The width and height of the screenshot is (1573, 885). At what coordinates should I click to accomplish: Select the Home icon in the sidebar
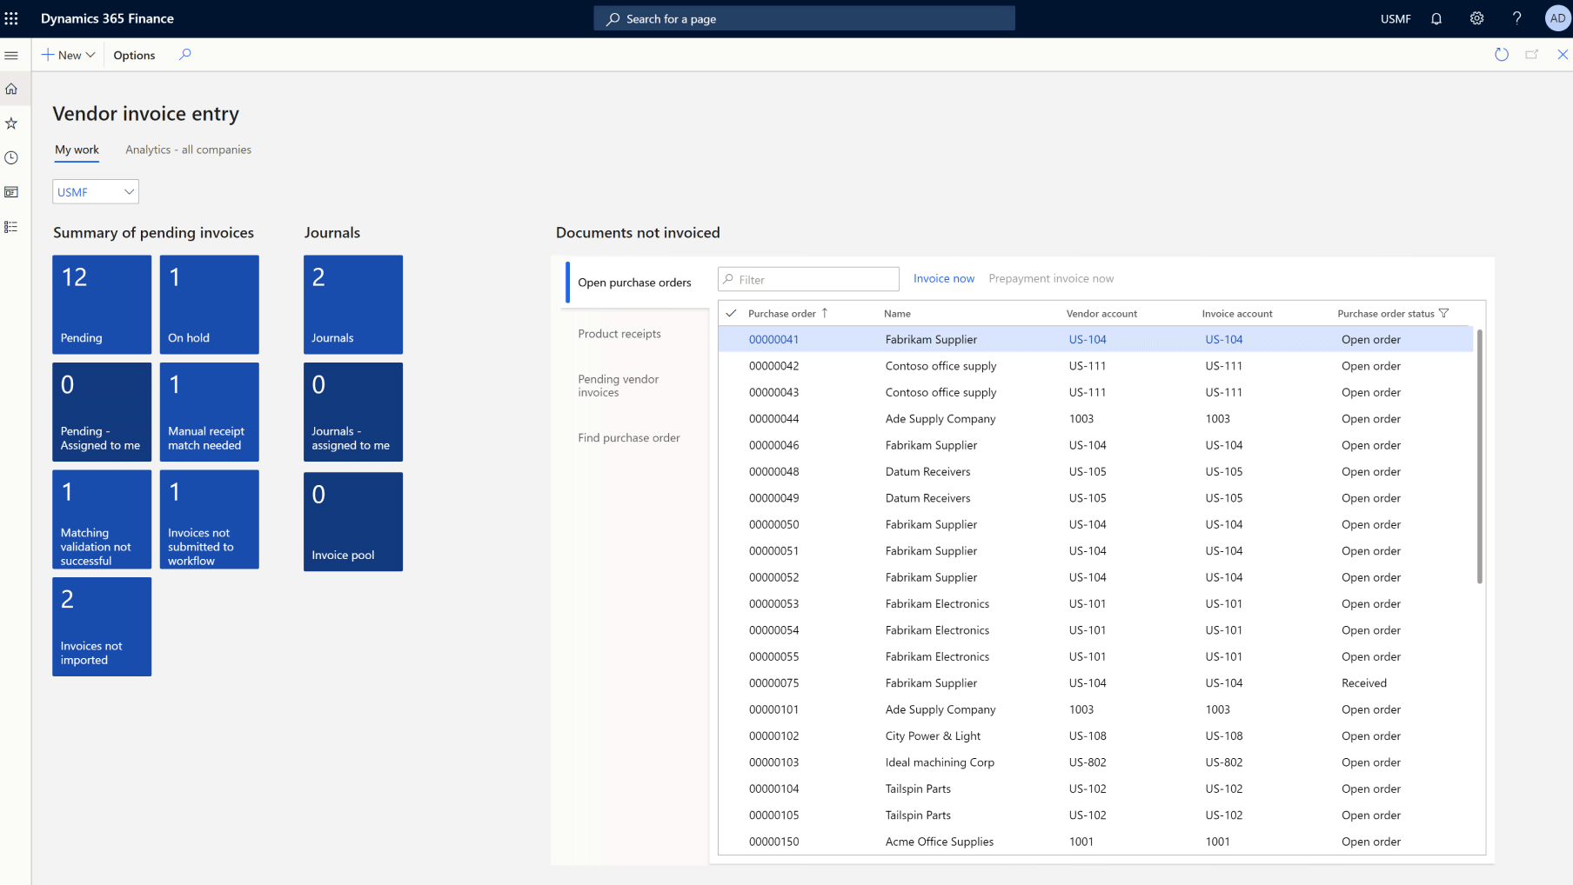tap(11, 88)
